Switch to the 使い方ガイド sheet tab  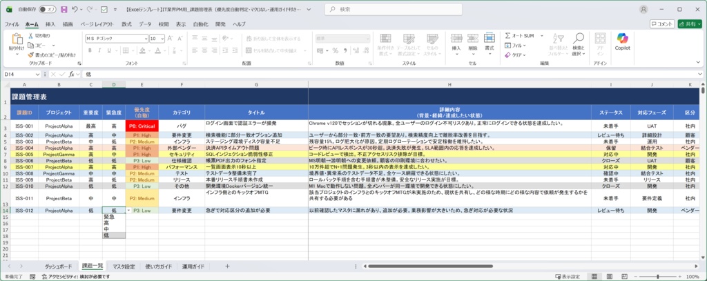click(158, 267)
